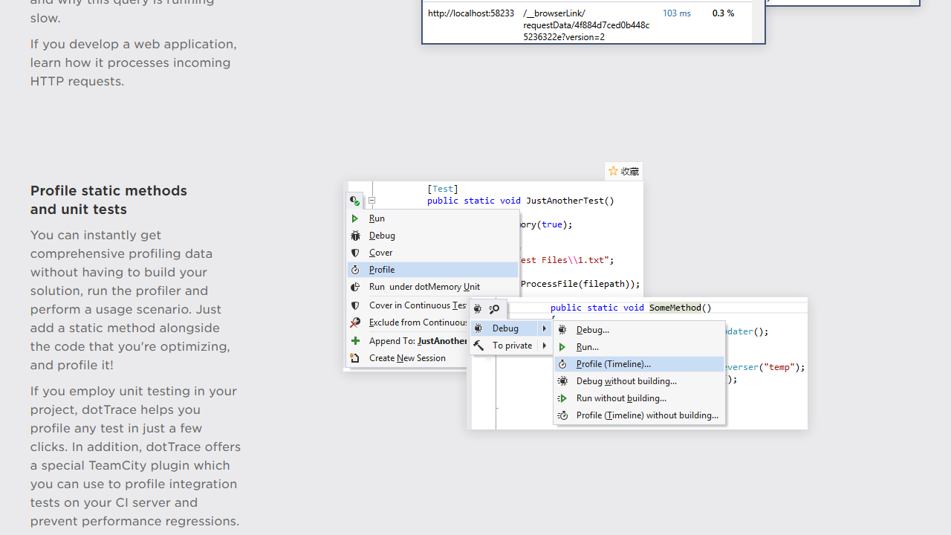Choose Run without building...
Viewport: 951px width, 535px height.
click(639, 398)
